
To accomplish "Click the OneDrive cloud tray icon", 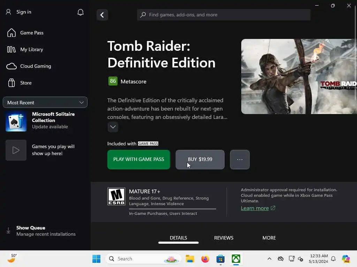I will coord(281,259).
